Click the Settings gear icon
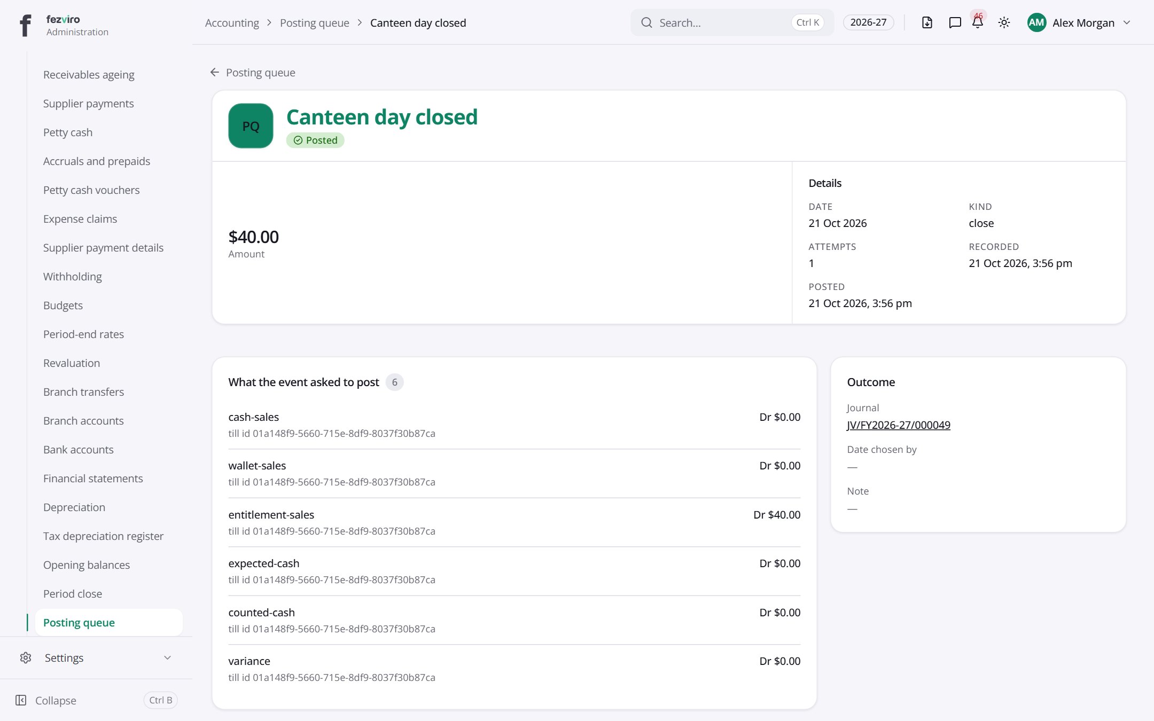Image resolution: width=1154 pixels, height=721 pixels. (x=26, y=657)
